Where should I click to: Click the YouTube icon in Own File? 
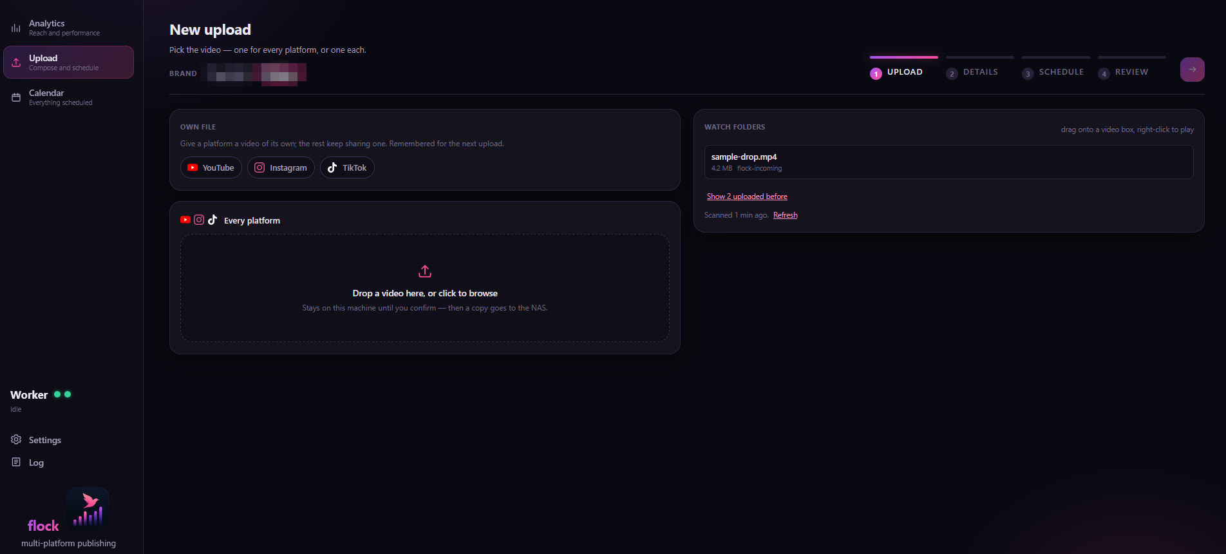pos(193,167)
